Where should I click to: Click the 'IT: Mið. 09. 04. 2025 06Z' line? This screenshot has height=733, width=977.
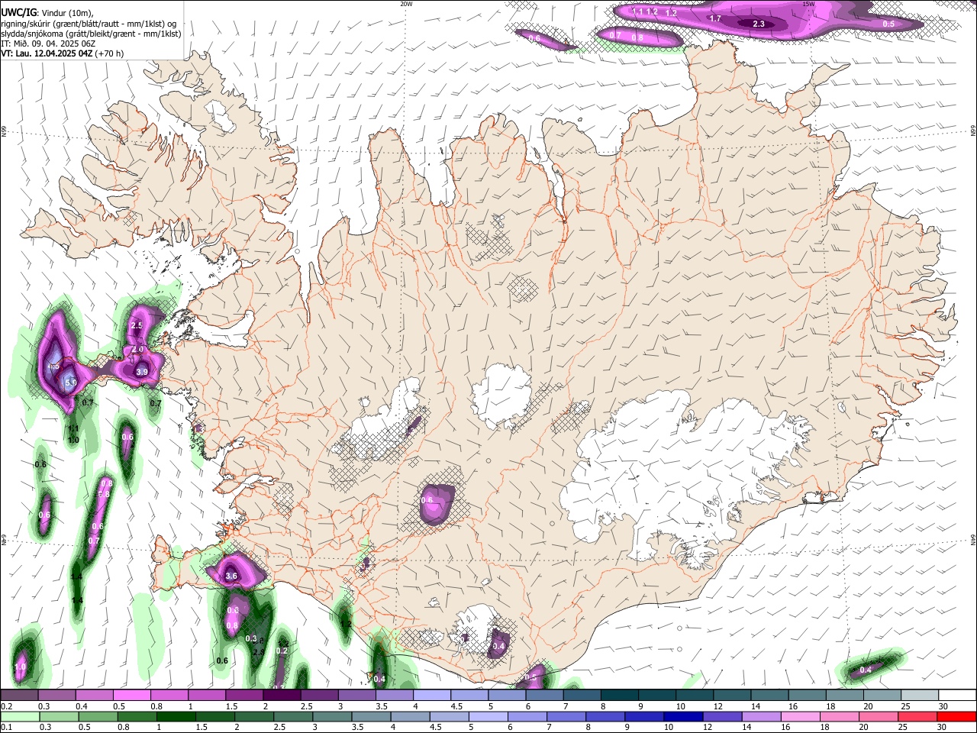[x=47, y=44]
